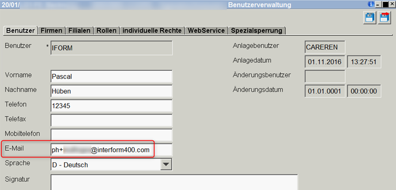Click the E-Mail address input field
The height and width of the screenshot is (190, 396).
111,150
